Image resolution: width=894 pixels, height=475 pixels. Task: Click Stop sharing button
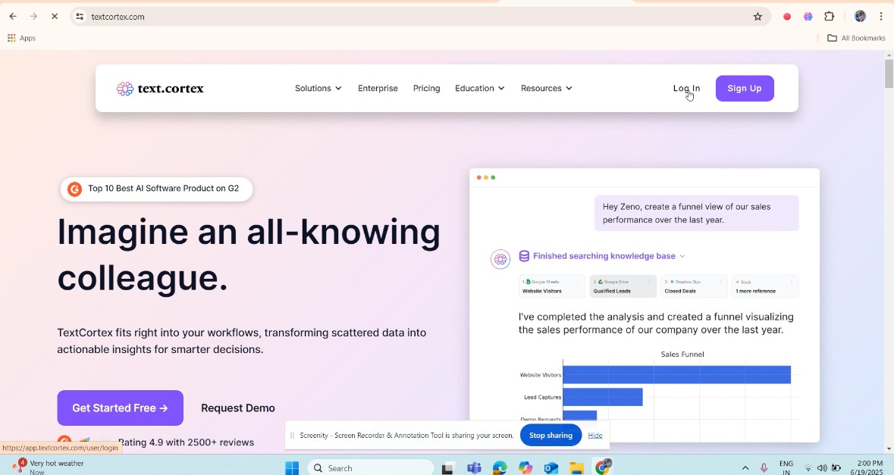(551, 435)
